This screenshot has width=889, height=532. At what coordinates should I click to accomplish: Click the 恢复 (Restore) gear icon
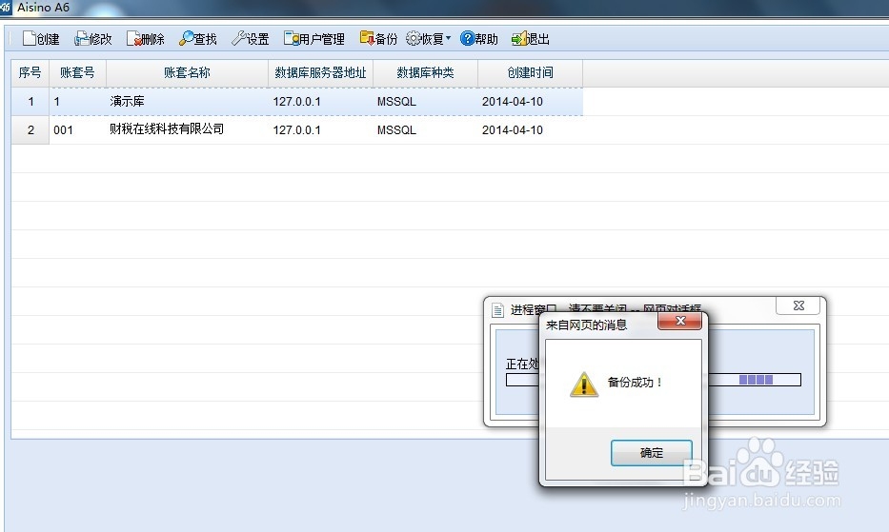414,38
